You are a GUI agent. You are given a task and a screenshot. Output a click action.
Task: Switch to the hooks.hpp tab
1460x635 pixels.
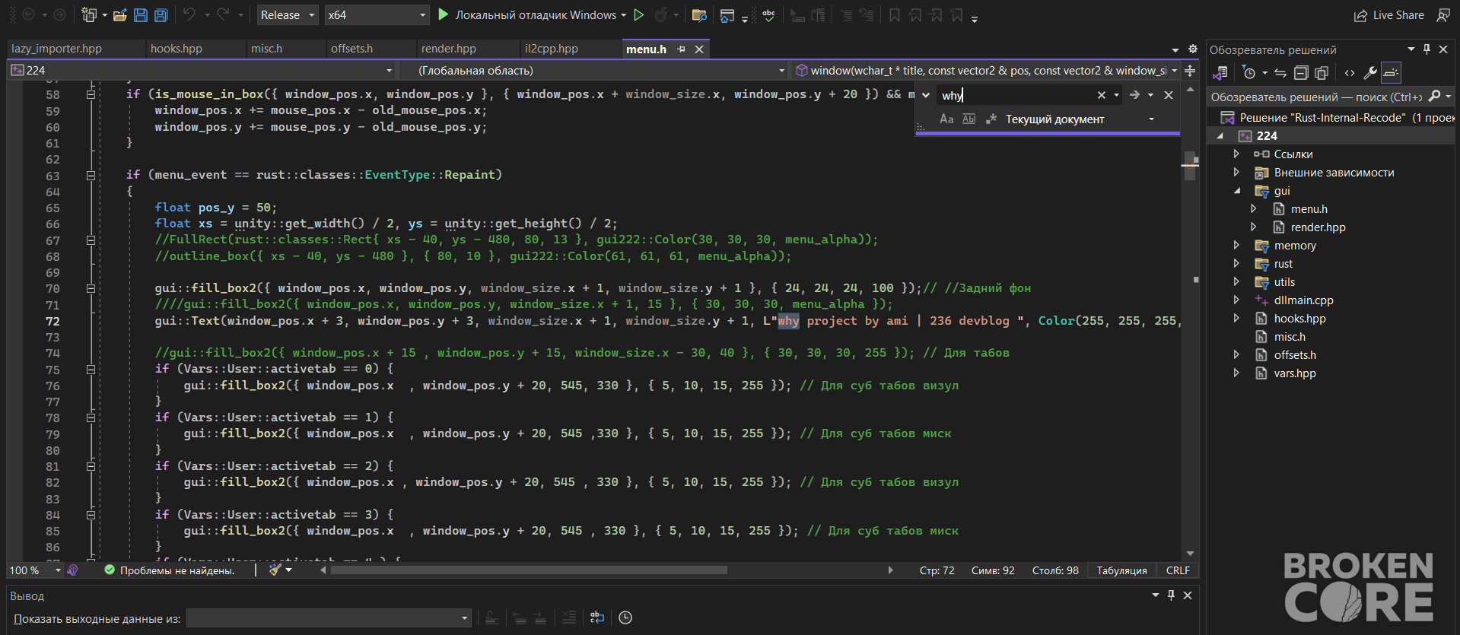(177, 49)
